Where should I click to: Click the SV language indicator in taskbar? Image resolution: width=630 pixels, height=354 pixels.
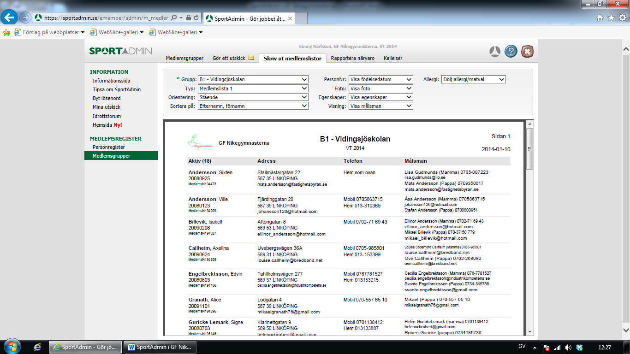(x=522, y=346)
